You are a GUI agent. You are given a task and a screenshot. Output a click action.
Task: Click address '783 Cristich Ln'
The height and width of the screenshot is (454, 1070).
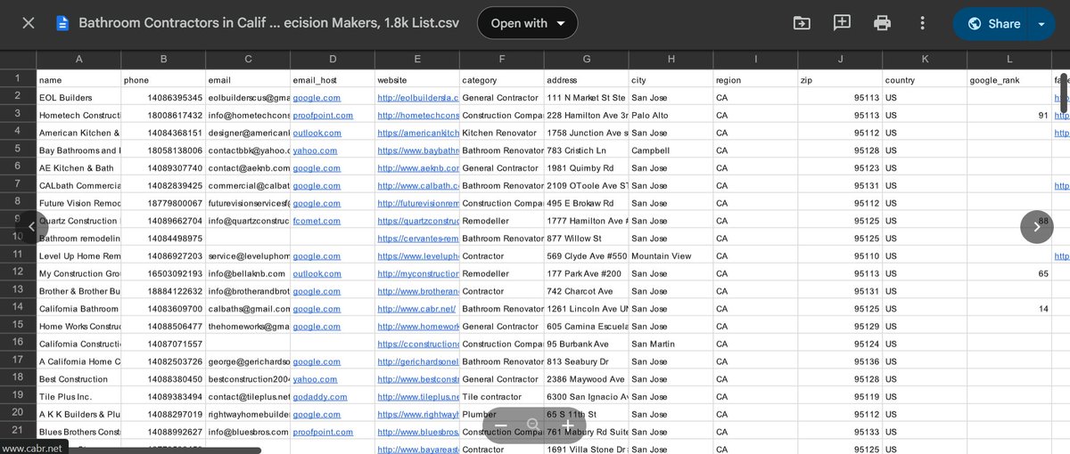pyautogui.click(x=586, y=150)
